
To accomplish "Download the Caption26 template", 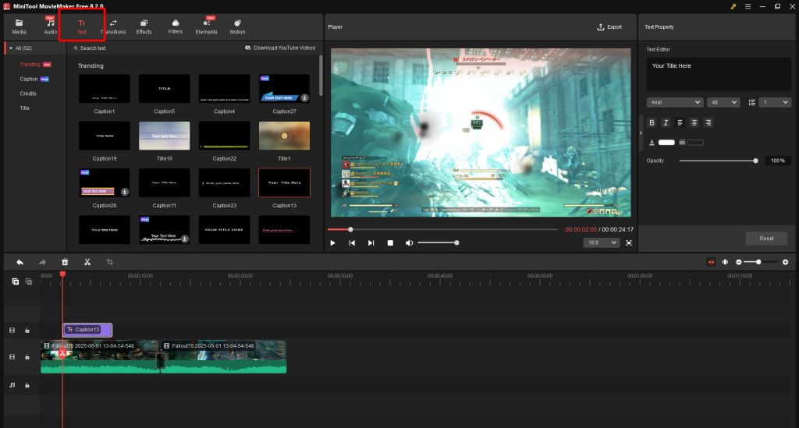I will [x=124, y=192].
